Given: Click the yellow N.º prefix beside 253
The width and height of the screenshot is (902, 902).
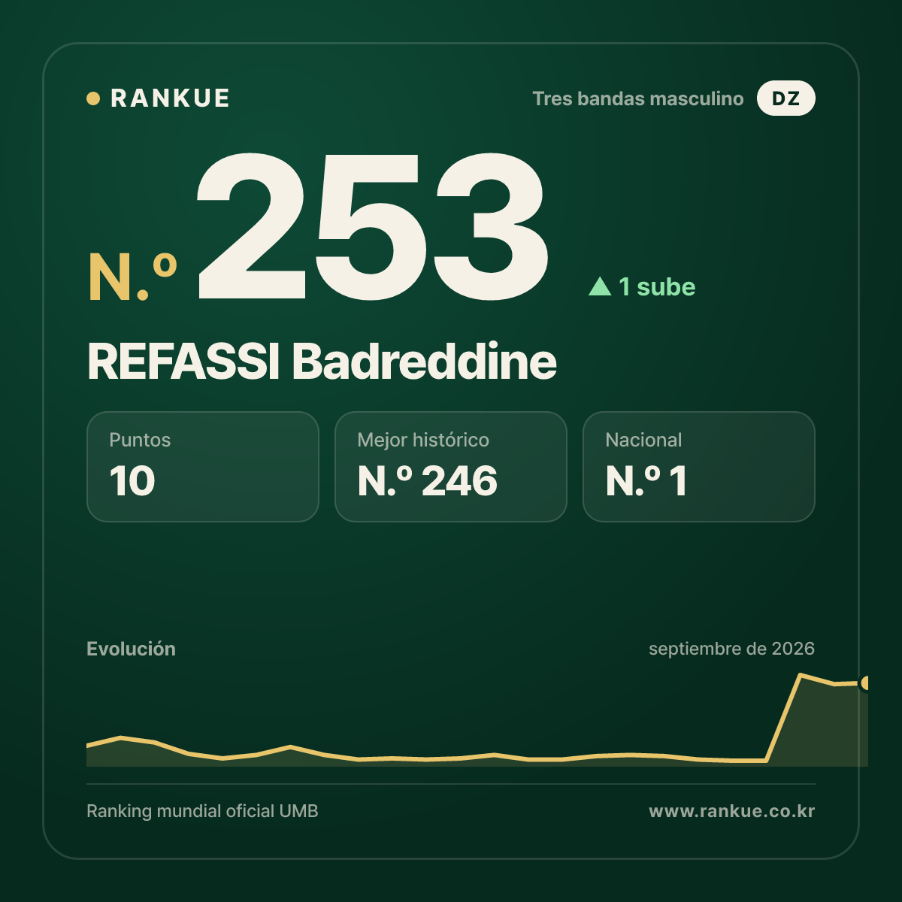Looking at the screenshot, I should pyautogui.click(x=132, y=277).
